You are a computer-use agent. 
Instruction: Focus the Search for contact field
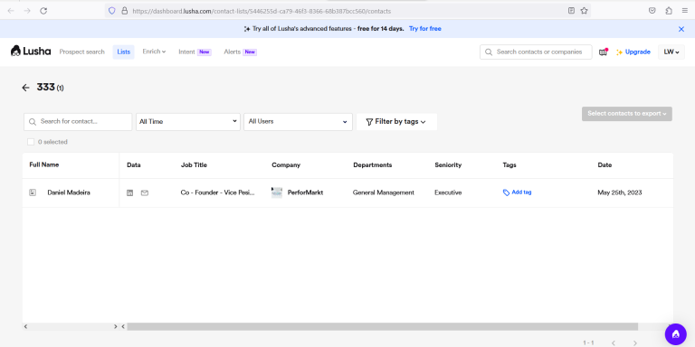pyautogui.click(x=78, y=122)
